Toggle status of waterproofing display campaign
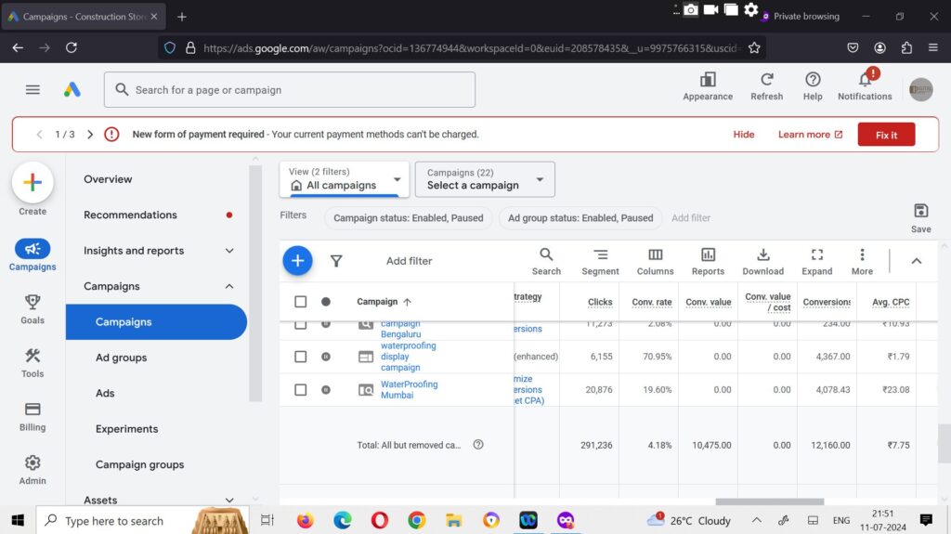This screenshot has height=534, width=951. [326, 357]
